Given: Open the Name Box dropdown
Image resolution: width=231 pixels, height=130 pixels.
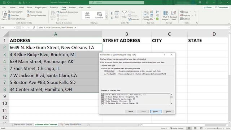Looking at the screenshot, I should click(x=14, y=27).
